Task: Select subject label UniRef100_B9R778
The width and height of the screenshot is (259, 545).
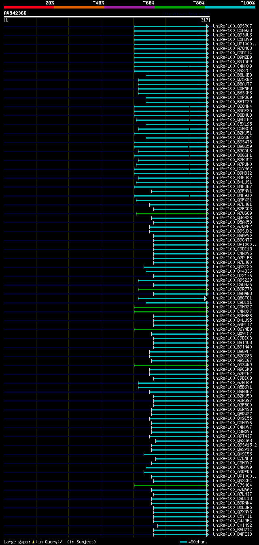Action: pos(232,289)
